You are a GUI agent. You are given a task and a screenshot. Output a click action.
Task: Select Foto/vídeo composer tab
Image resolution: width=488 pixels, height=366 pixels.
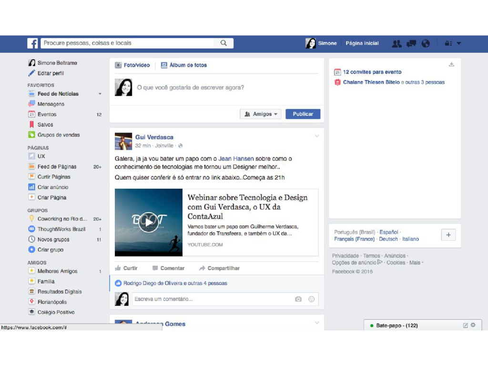click(x=132, y=65)
